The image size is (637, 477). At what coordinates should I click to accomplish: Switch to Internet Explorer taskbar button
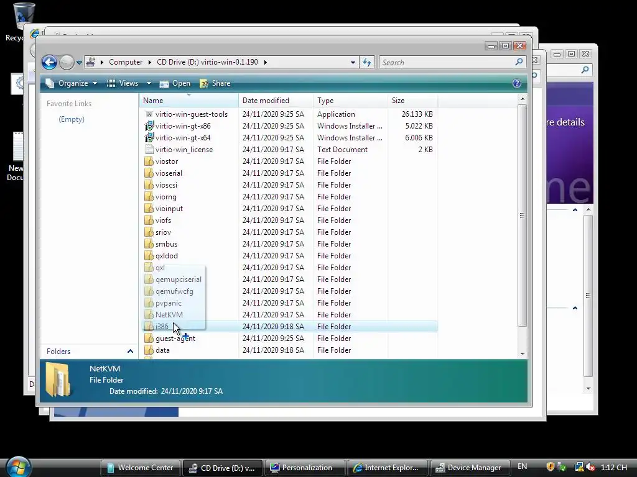click(387, 468)
